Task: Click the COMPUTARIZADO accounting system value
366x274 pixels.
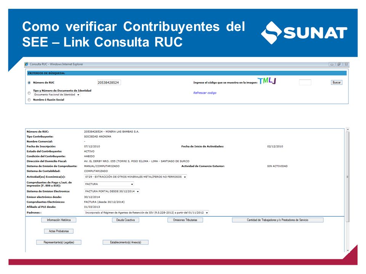Action: click(x=96, y=171)
